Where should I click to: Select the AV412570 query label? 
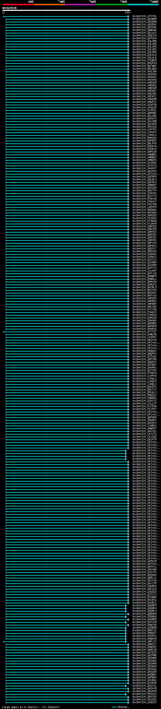(x=9, y=8)
